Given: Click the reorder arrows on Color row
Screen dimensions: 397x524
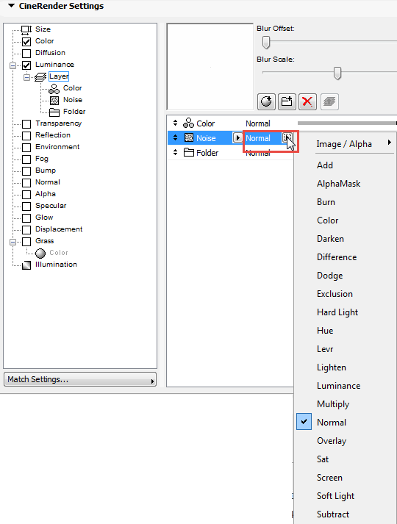Looking at the screenshot, I should tap(175, 123).
